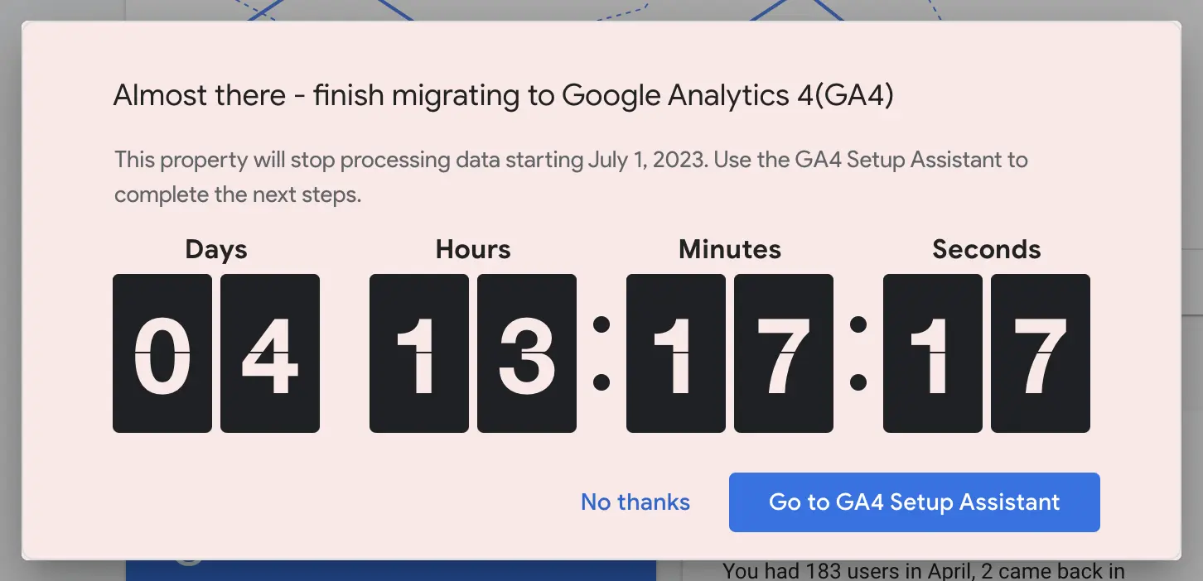Click the colon between Minutes and Seconds

[x=859, y=353]
